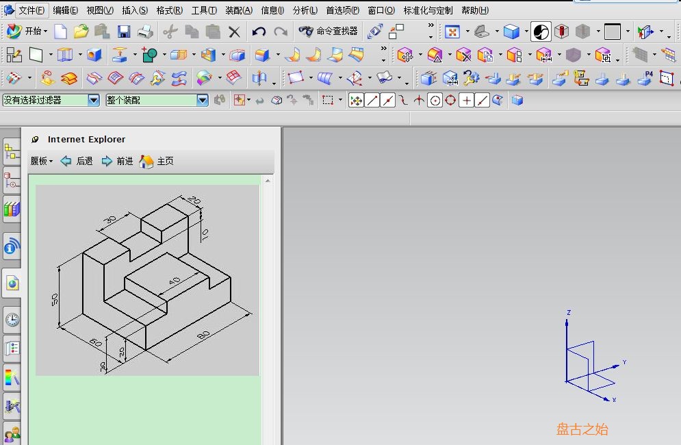Open the History clock sidebar tab
Image resolution: width=681 pixels, height=445 pixels.
tap(12, 320)
